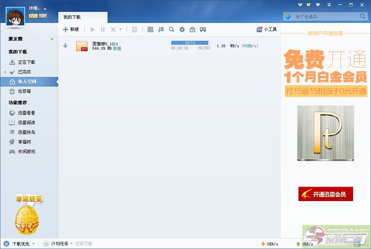
Task: Click the private space lock toolbar icon
Action: [192, 29]
